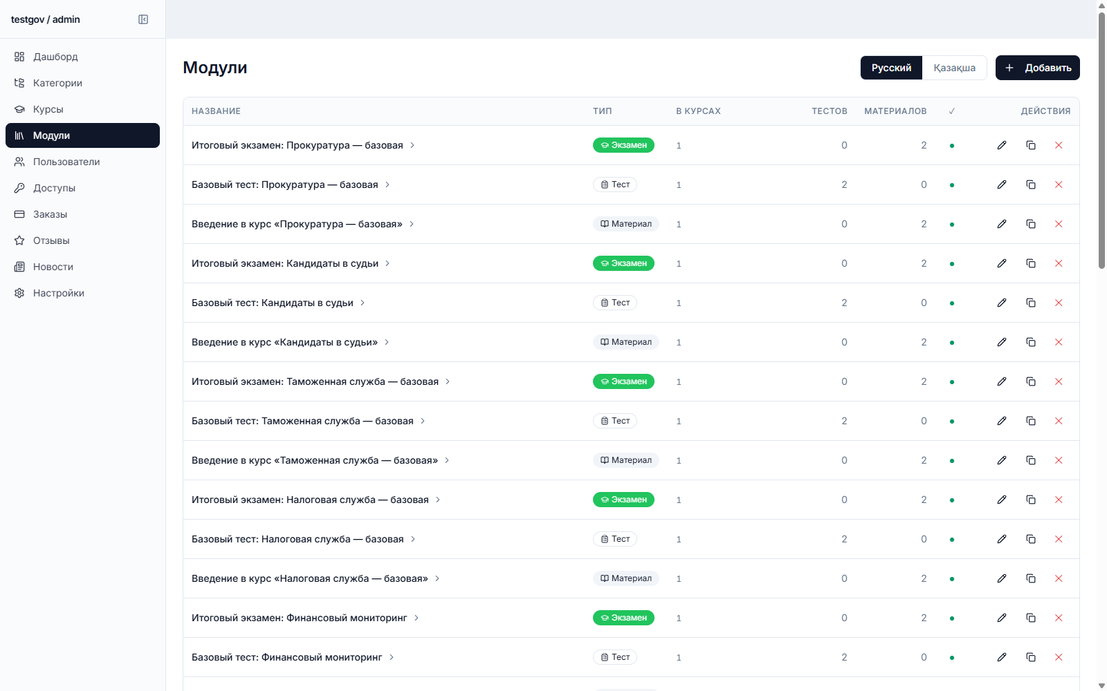Expand chevron next to 'Базовый тест: Кандидаты в судьи'
This screenshot has height=691, width=1107.
click(363, 303)
